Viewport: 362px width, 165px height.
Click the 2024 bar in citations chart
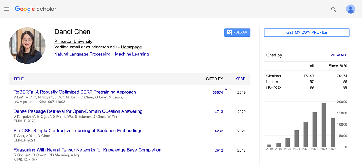[x=324, y=125]
